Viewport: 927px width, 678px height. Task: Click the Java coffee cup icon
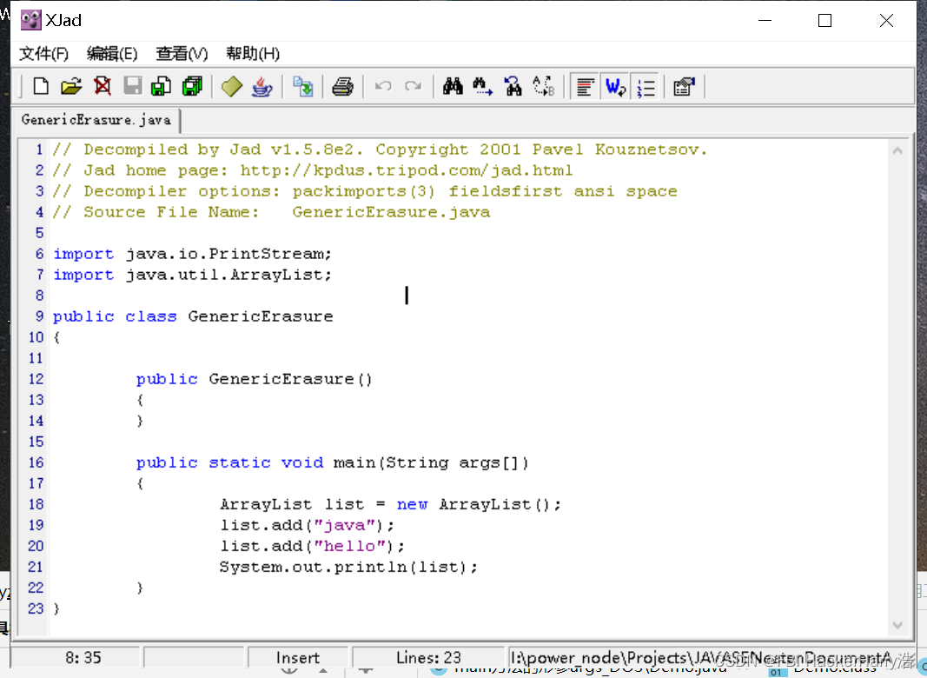[262, 86]
